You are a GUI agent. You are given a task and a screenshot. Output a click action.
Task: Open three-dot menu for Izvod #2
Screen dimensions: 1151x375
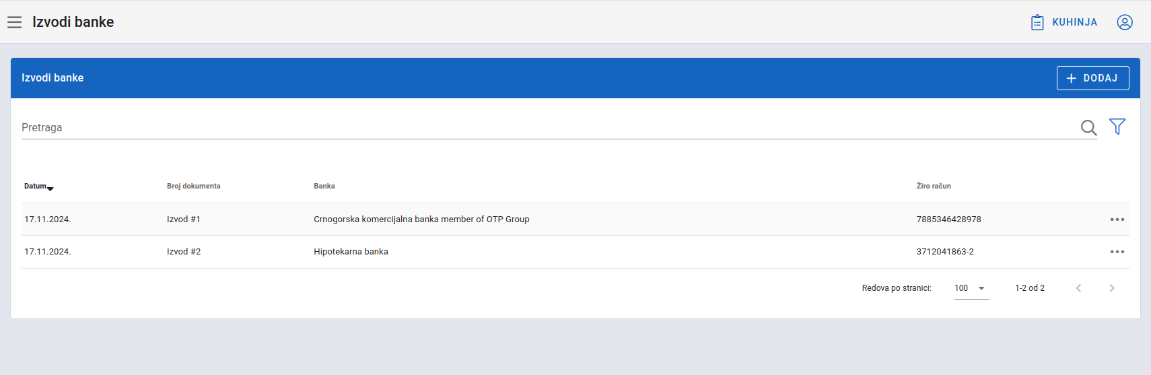click(1117, 252)
